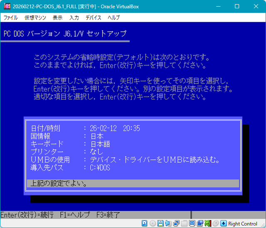The width and height of the screenshot is (266, 228).
Task: Open the ファイル menu
Action: pyautogui.click(x=10, y=18)
